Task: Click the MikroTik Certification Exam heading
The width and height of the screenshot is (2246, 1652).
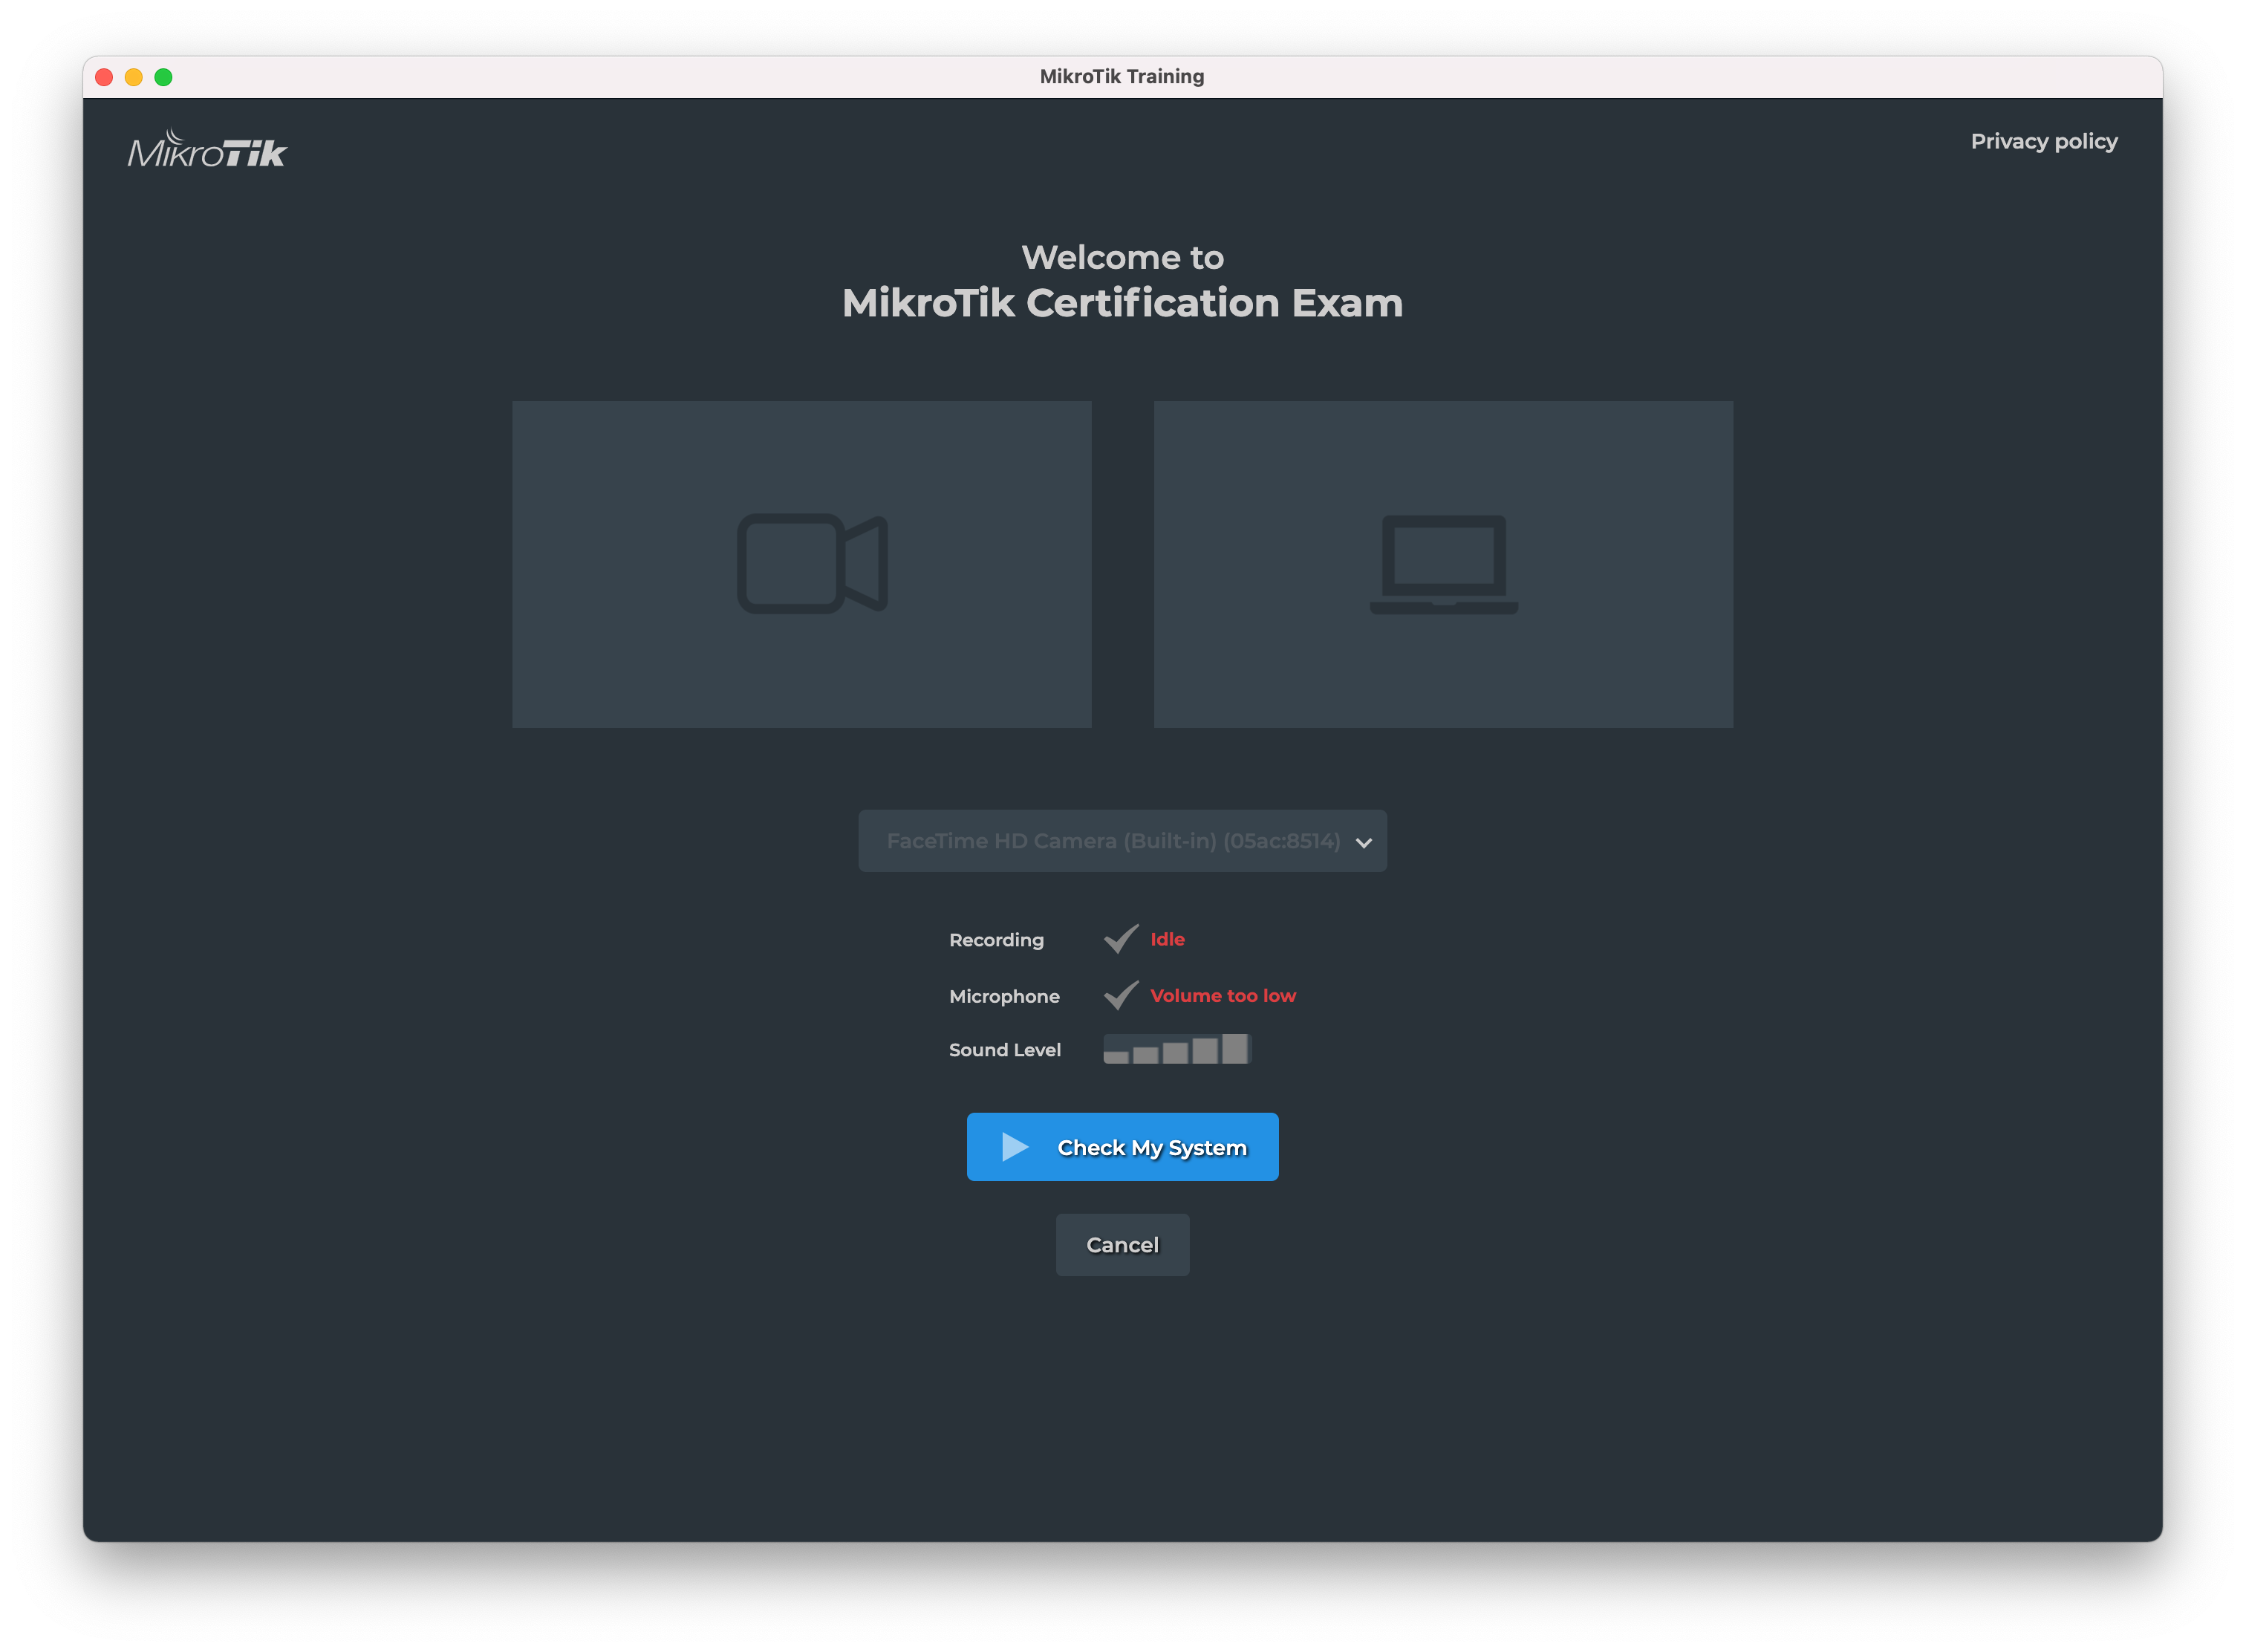Action: click(1122, 303)
